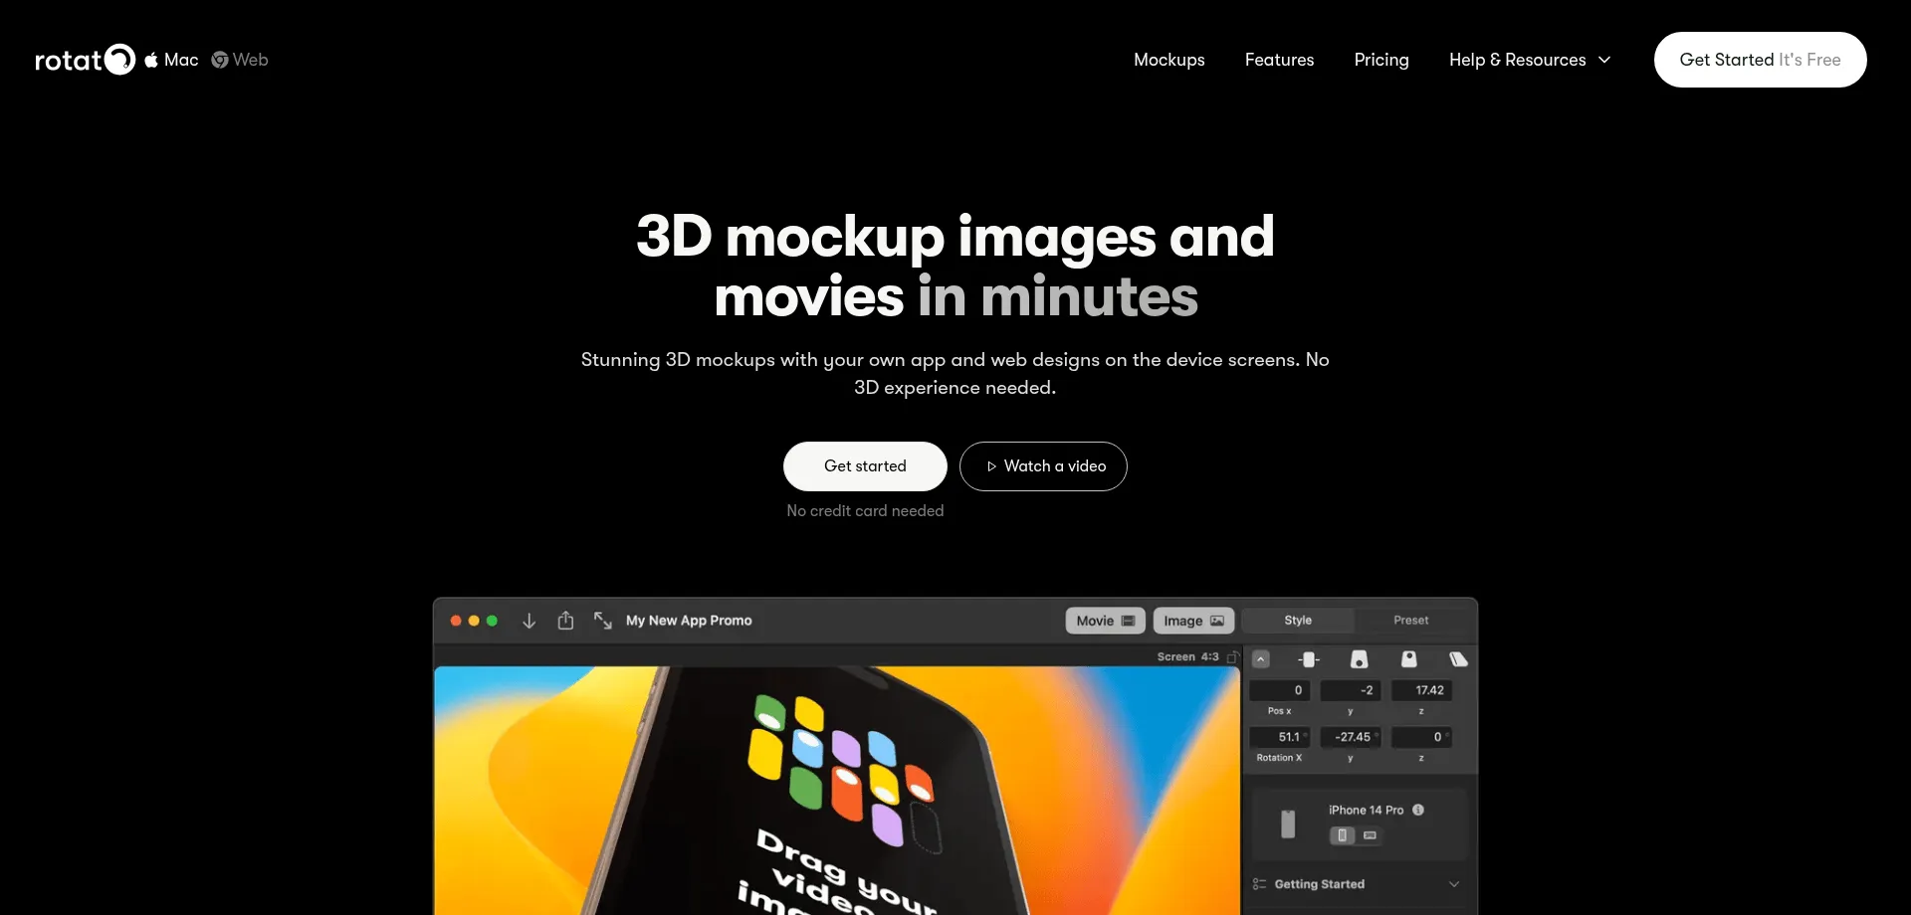Click the Rotation z field showing 0
The image size is (1911, 915).
coord(1421,737)
